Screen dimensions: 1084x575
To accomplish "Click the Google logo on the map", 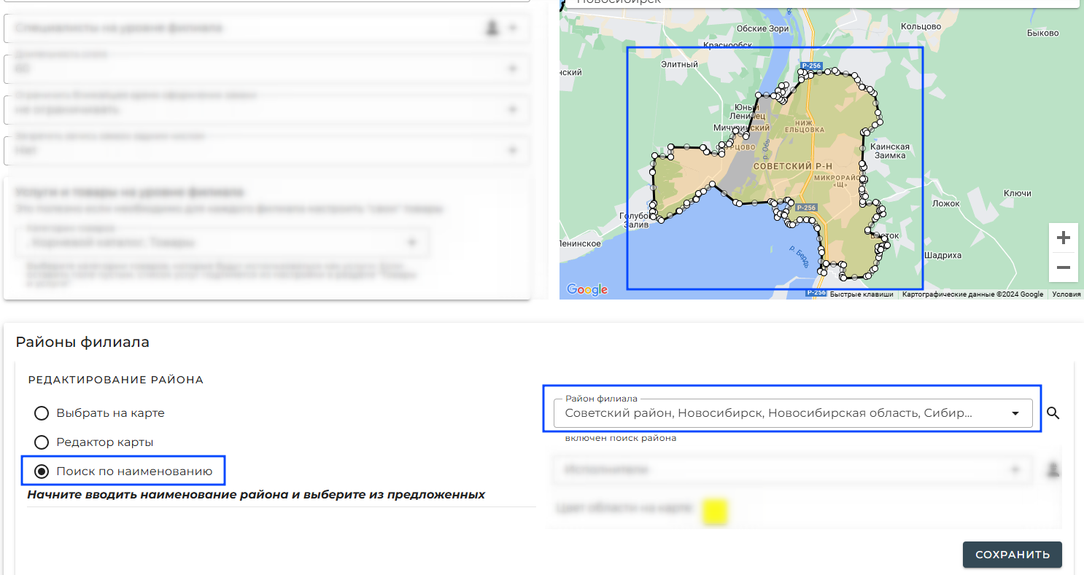I will point(586,289).
